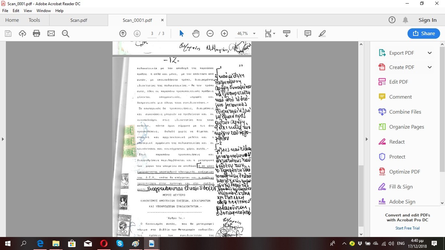The width and height of the screenshot is (445, 250).
Task: Click the page number input field
Action: [152, 34]
